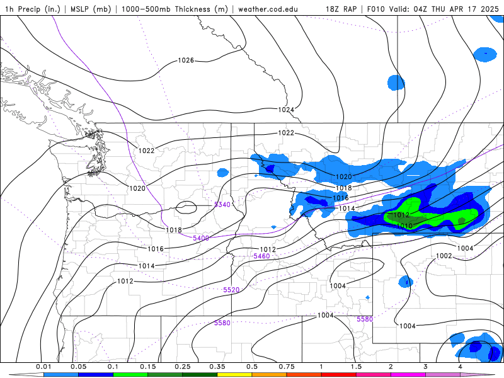The width and height of the screenshot is (504, 378).
Task: Click the purple 5340 thickness label
Action: click(x=222, y=204)
